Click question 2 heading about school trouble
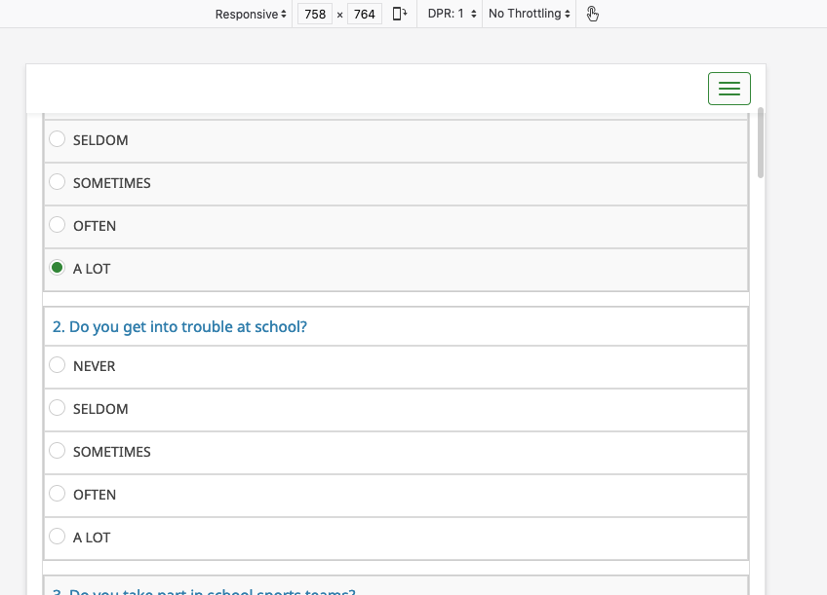This screenshot has width=827, height=595. (179, 327)
